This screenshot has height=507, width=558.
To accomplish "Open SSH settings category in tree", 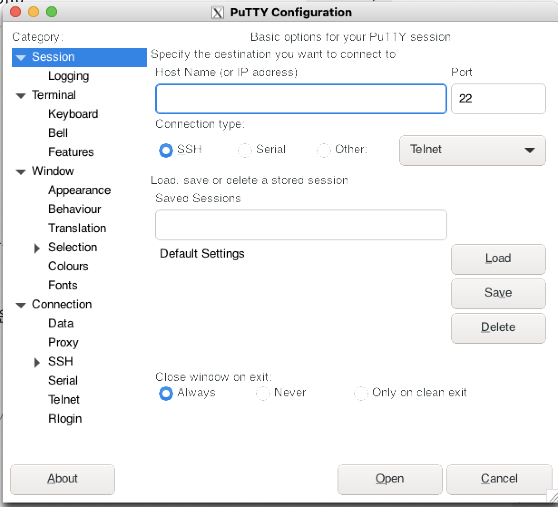I will [60, 361].
